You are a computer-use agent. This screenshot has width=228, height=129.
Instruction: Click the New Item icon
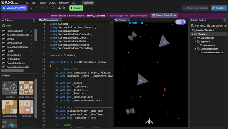pyautogui.click(x=192, y=26)
